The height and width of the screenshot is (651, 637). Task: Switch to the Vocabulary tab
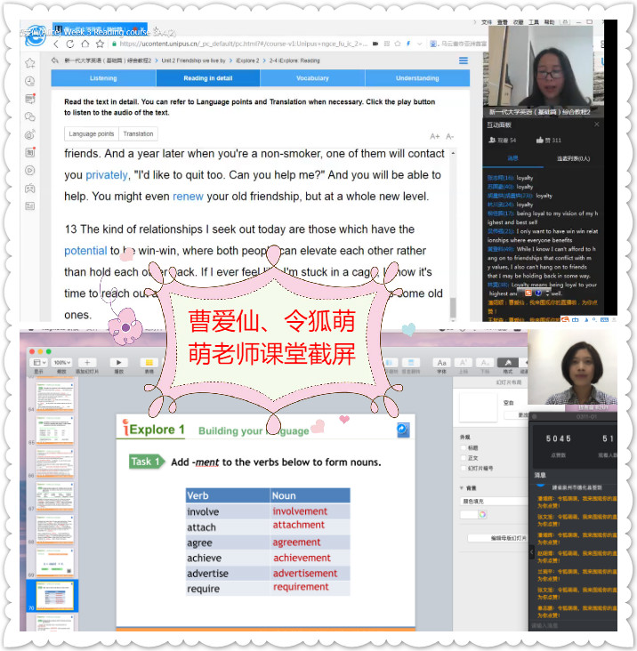pos(312,78)
